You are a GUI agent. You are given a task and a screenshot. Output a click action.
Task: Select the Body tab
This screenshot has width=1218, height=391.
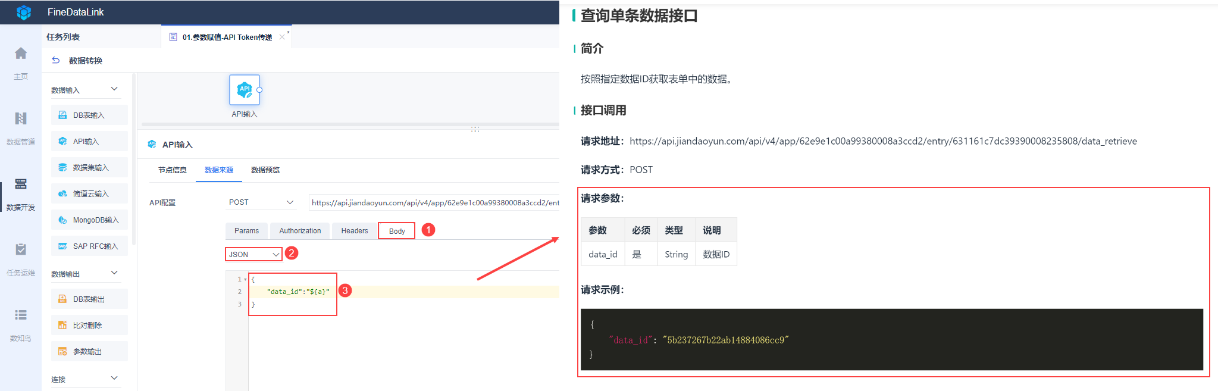[397, 231]
